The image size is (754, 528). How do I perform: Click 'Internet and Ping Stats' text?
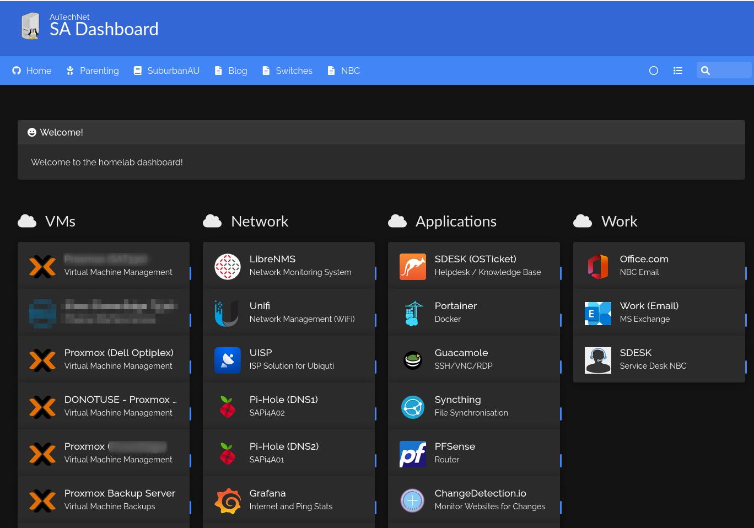tap(291, 507)
